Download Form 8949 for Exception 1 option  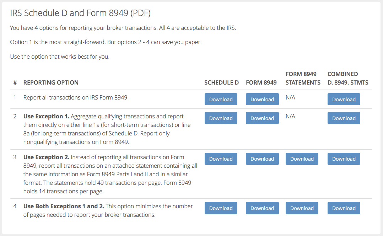(262, 118)
